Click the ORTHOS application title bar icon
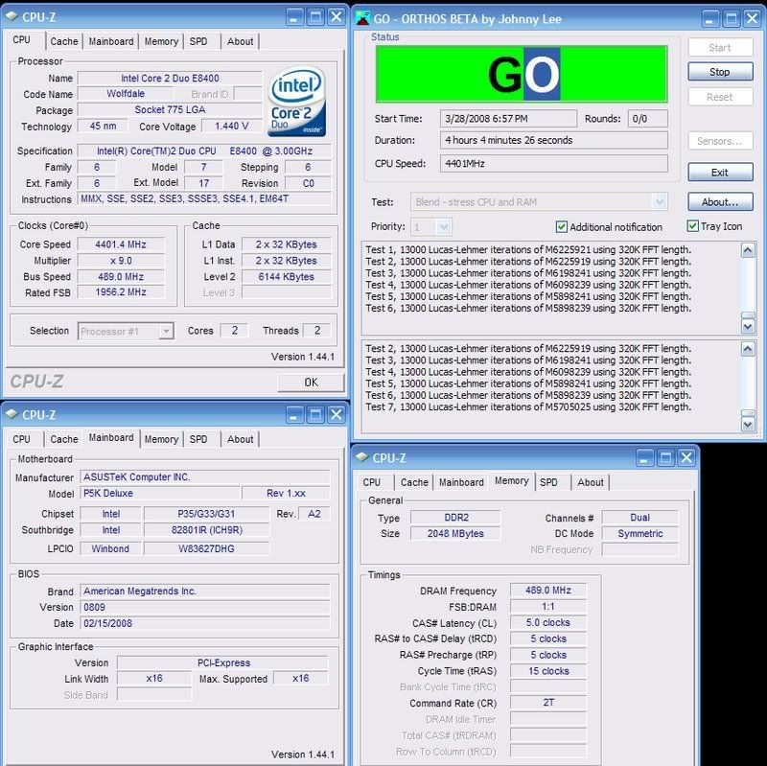This screenshot has height=766, width=767. 362,18
